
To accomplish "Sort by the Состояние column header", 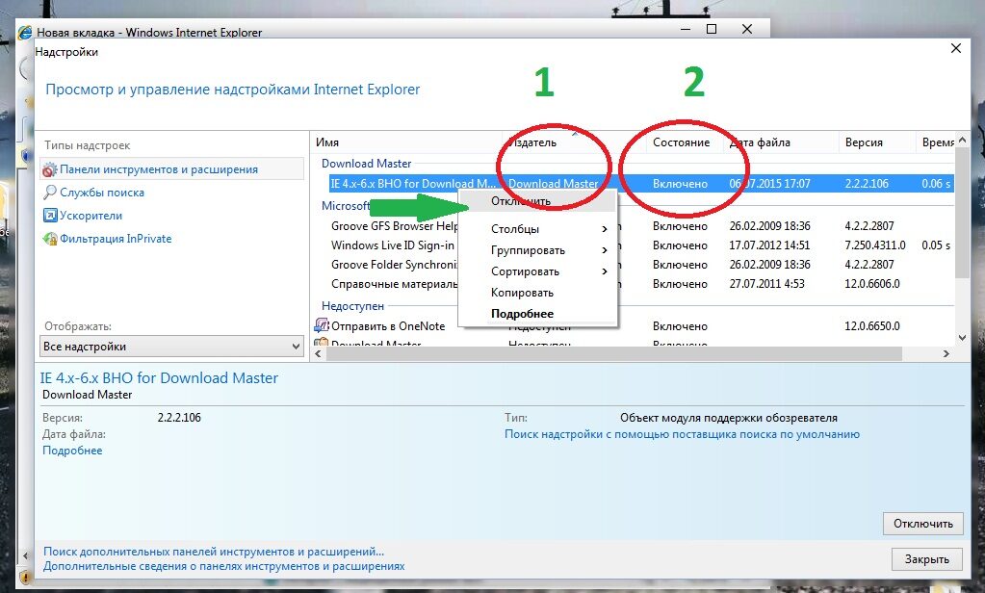I will click(681, 142).
